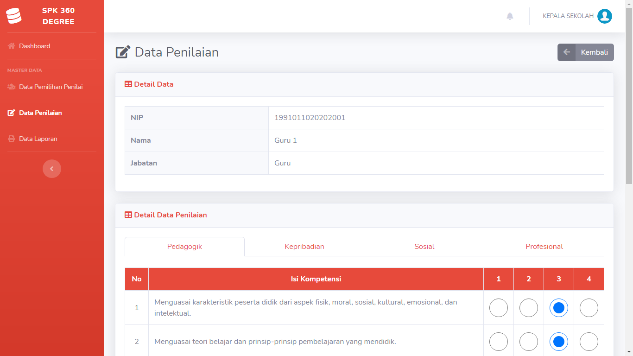Click the left arrow icon on Kembali button
The width and height of the screenshot is (633, 356).
tap(566, 52)
